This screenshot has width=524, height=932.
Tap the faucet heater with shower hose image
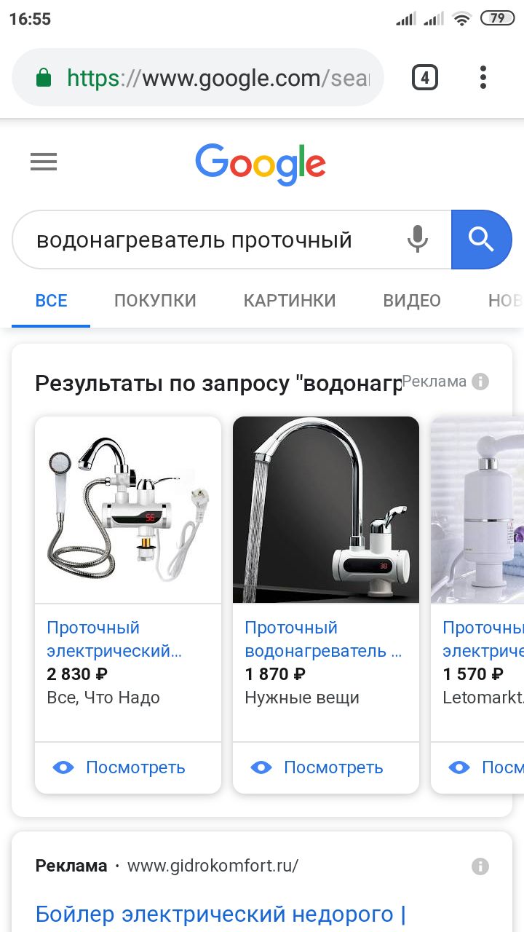(128, 510)
